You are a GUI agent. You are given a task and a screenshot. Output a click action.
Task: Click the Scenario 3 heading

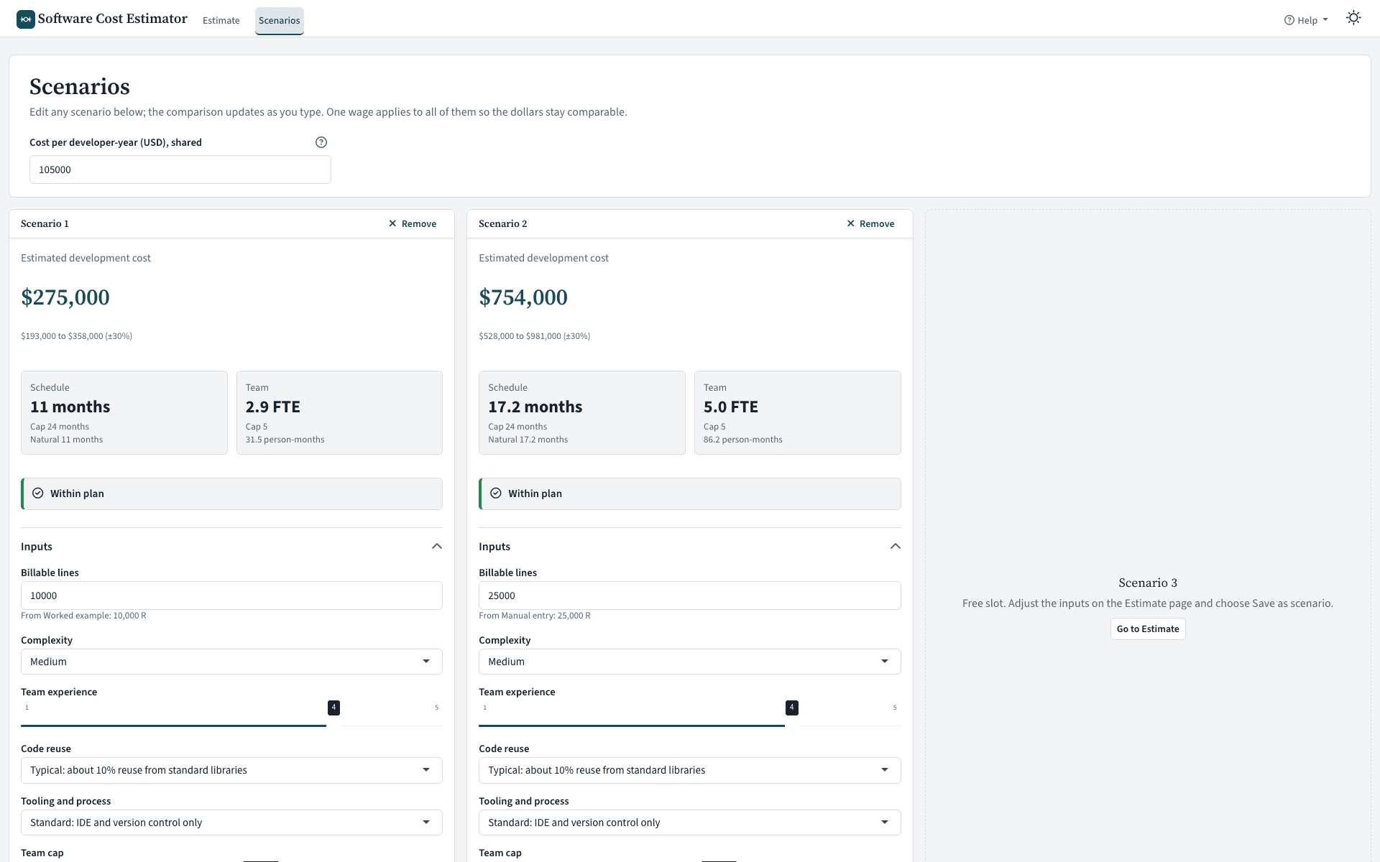click(1148, 583)
